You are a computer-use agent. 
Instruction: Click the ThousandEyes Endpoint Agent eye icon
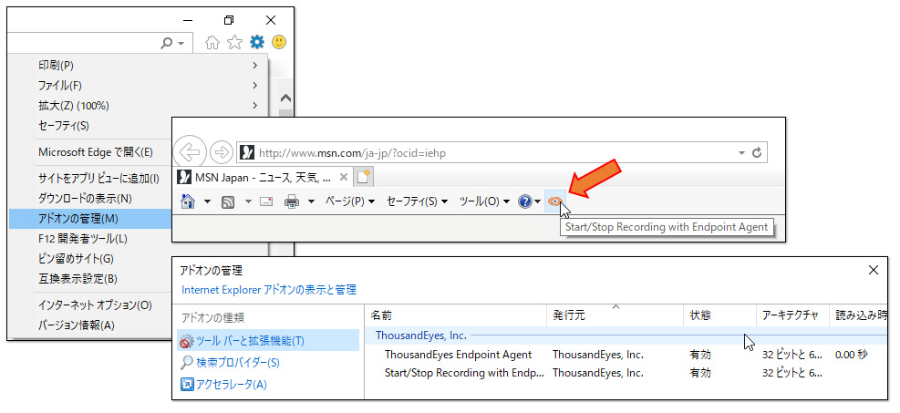click(554, 201)
